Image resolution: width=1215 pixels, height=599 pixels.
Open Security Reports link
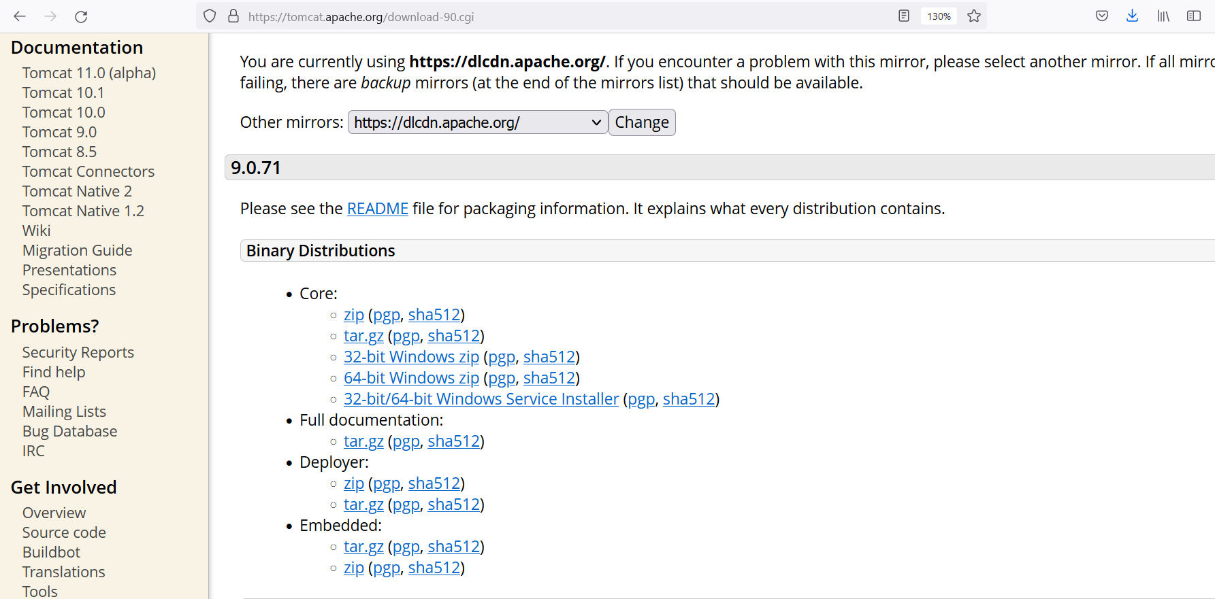click(x=78, y=352)
